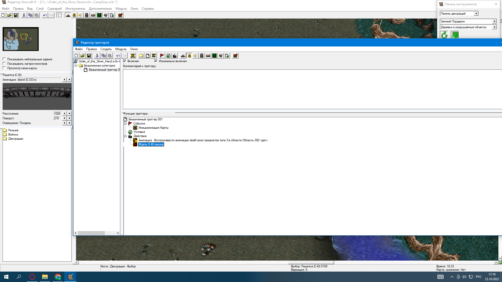
Task: Click the trigger comment text field
Action: [311, 89]
